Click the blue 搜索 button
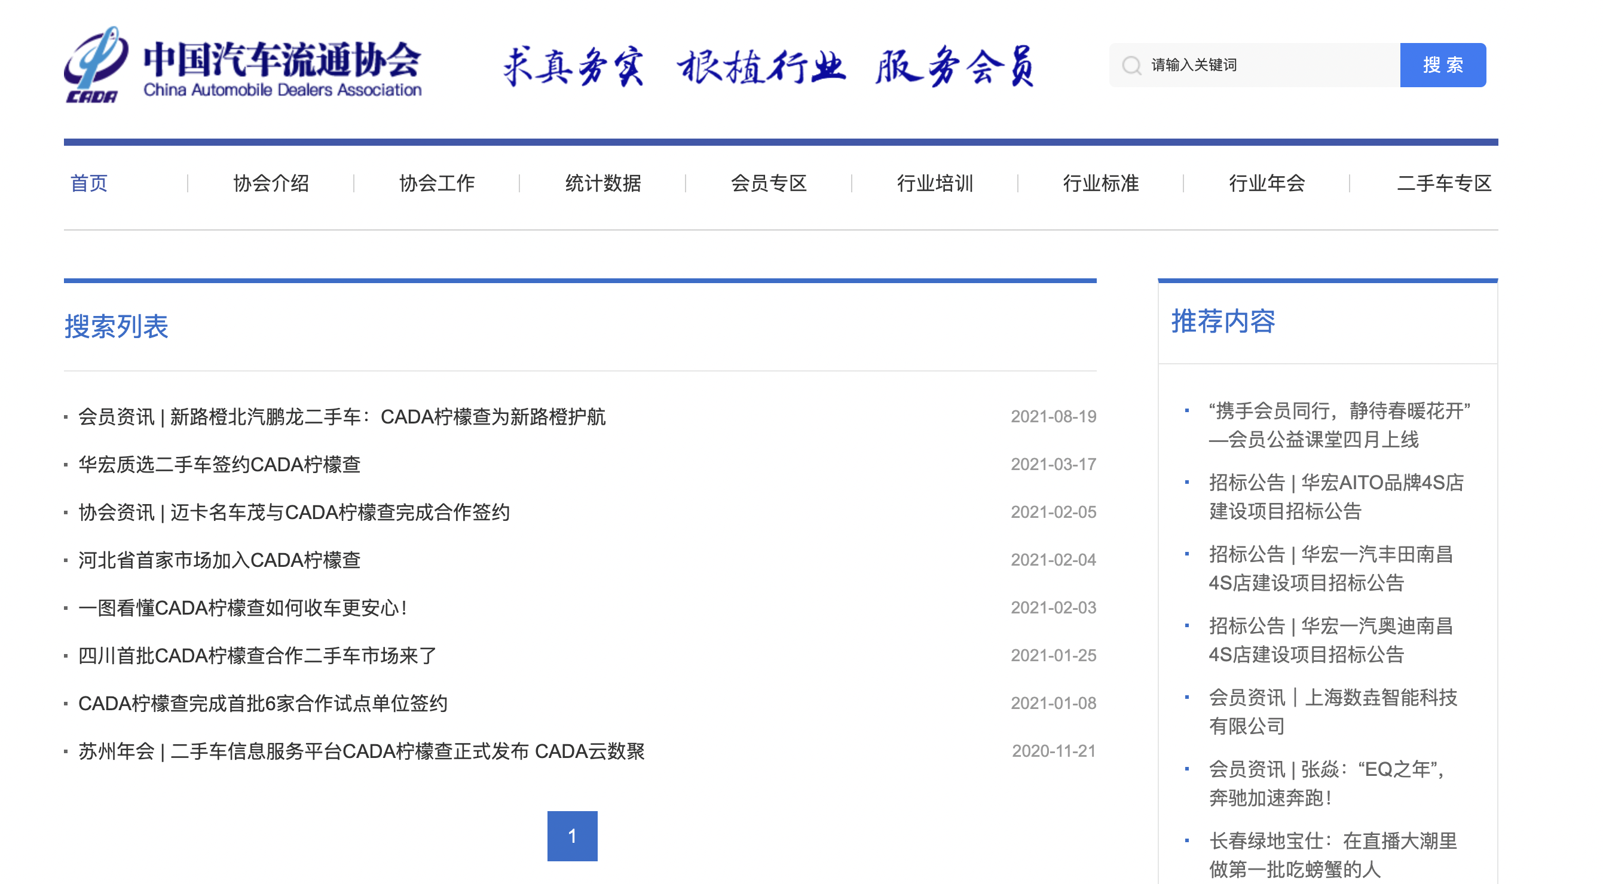The image size is (1603, 884). point(1442,65)
